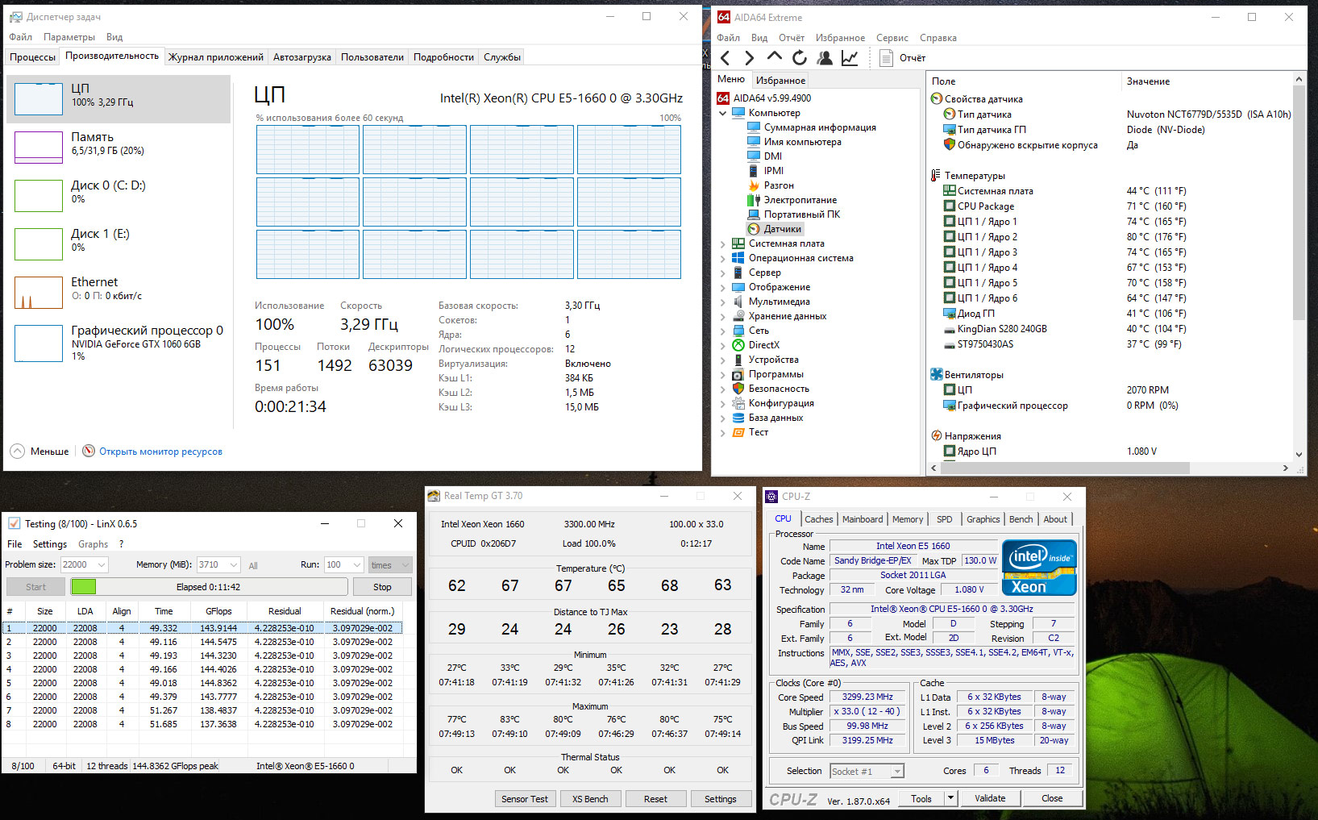Open the Run count dropdown in LinX

click(356, 564)
